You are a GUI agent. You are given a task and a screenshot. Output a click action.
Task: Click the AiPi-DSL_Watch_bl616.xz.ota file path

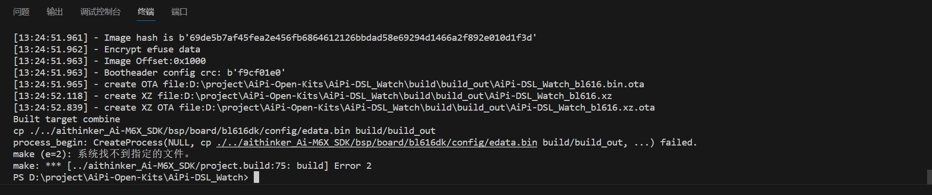click(430, 108)
